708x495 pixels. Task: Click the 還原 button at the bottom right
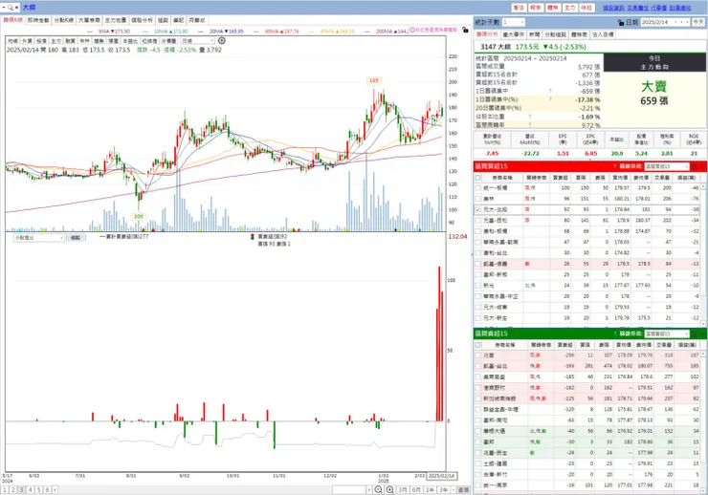pos(464,489)
